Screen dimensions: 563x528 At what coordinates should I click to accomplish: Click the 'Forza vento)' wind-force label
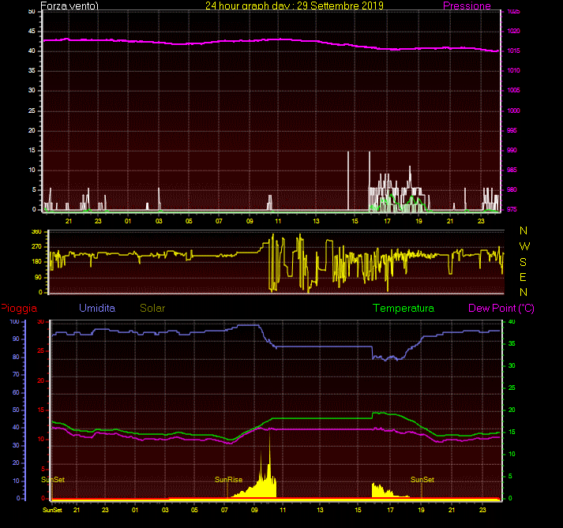(x=69, y=6)
